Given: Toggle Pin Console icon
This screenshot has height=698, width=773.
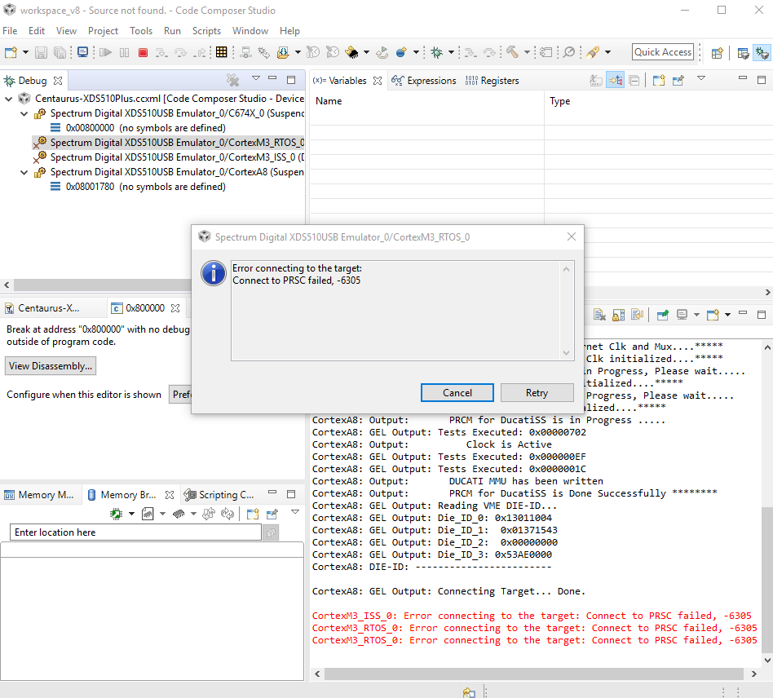Looking at the screenshot, I should click(x=663, y=315).
